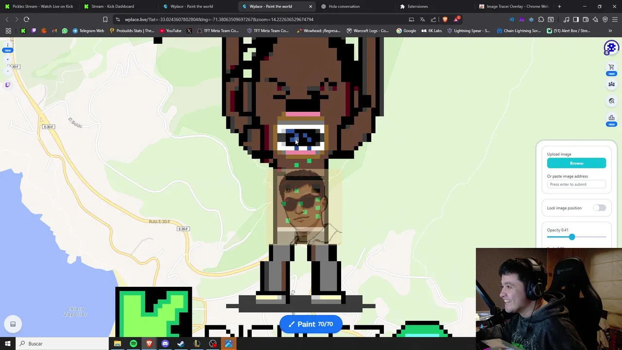Screen dimensions: 622x350
Task: Open Google bookmark
Action: [406, 31]
